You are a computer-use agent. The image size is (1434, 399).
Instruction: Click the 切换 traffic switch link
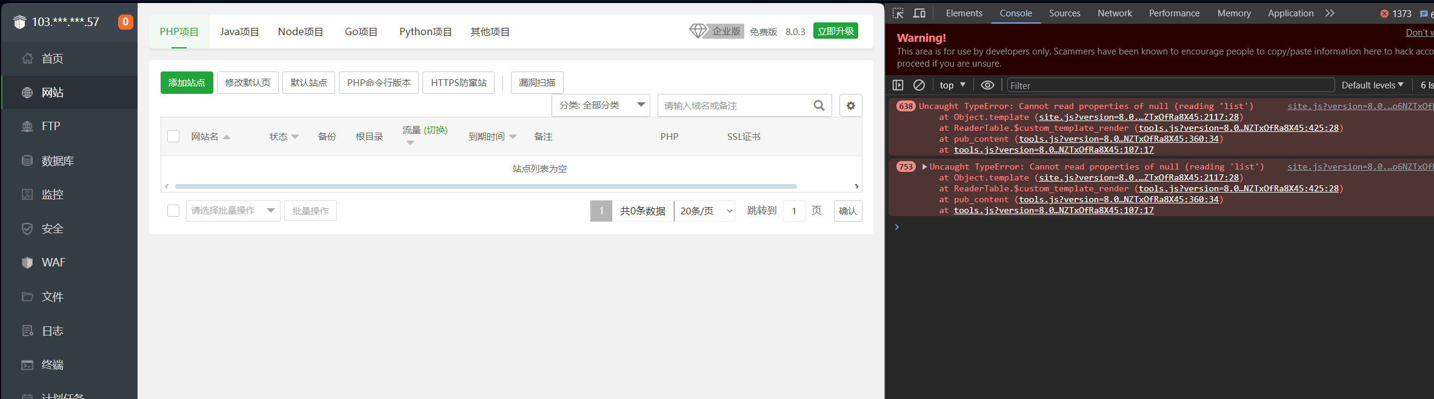[x=436, y=130]
